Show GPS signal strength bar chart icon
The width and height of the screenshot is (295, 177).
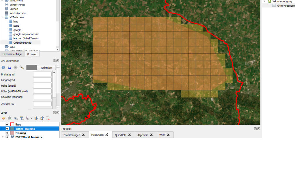10,68
